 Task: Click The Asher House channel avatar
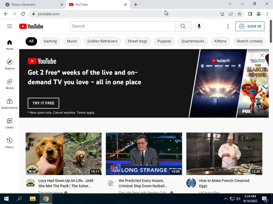click(30, 183)
